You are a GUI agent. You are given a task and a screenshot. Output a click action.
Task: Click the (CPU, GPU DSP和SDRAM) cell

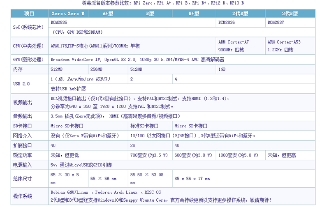pyautogui.click(x=182, y=32)
